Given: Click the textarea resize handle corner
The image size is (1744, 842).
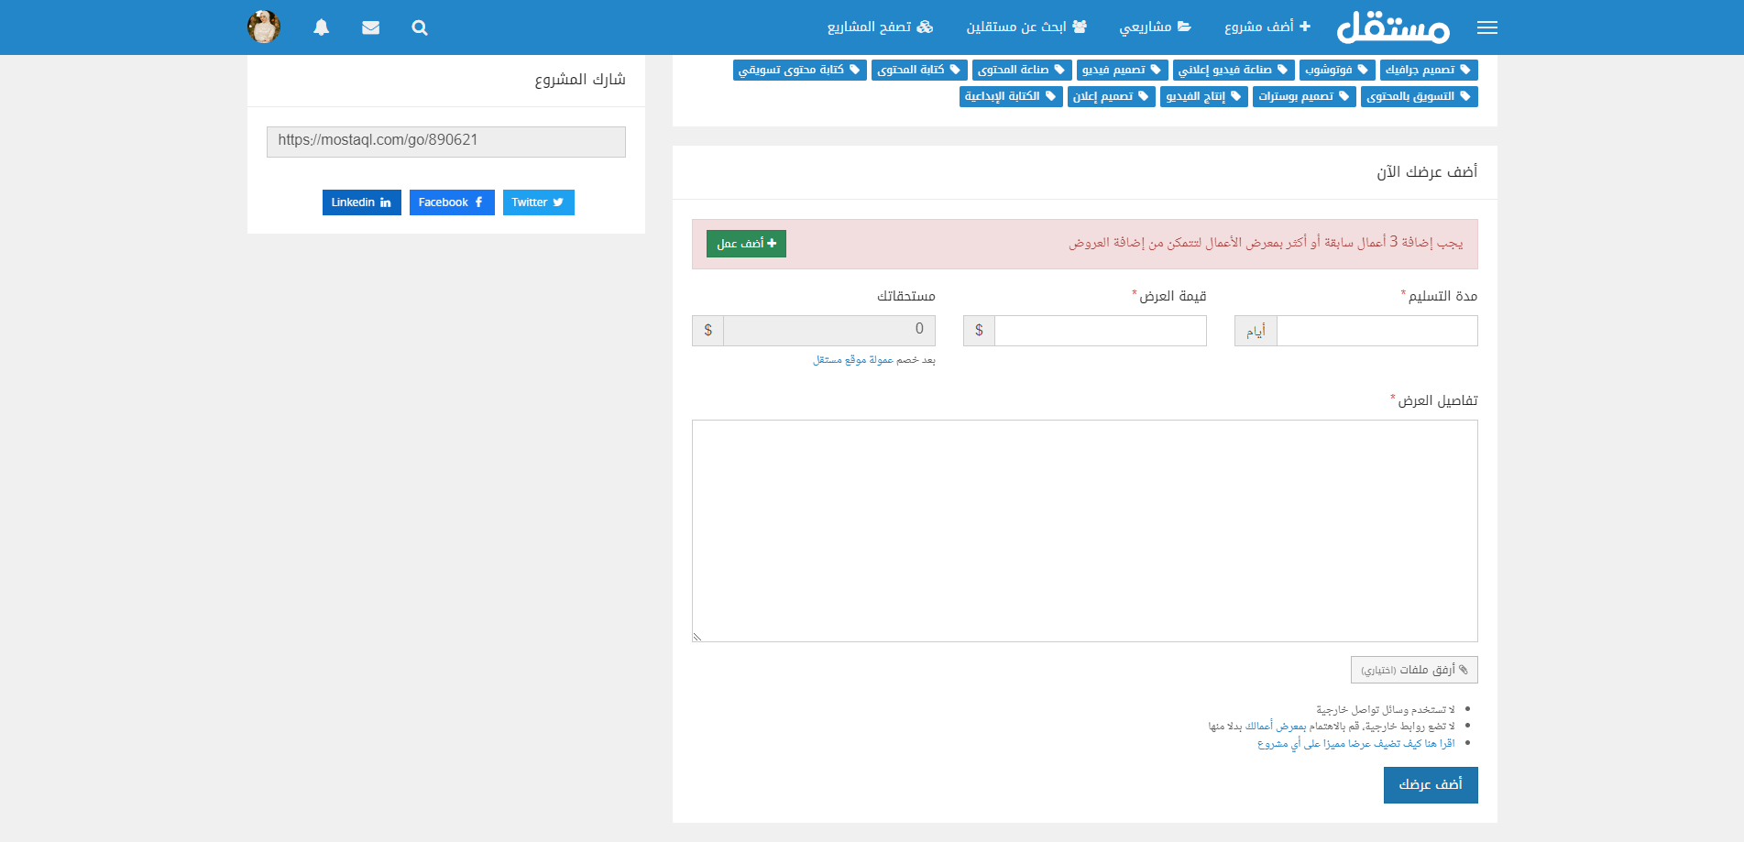Looking at the screenshot, I should point(697,636).
